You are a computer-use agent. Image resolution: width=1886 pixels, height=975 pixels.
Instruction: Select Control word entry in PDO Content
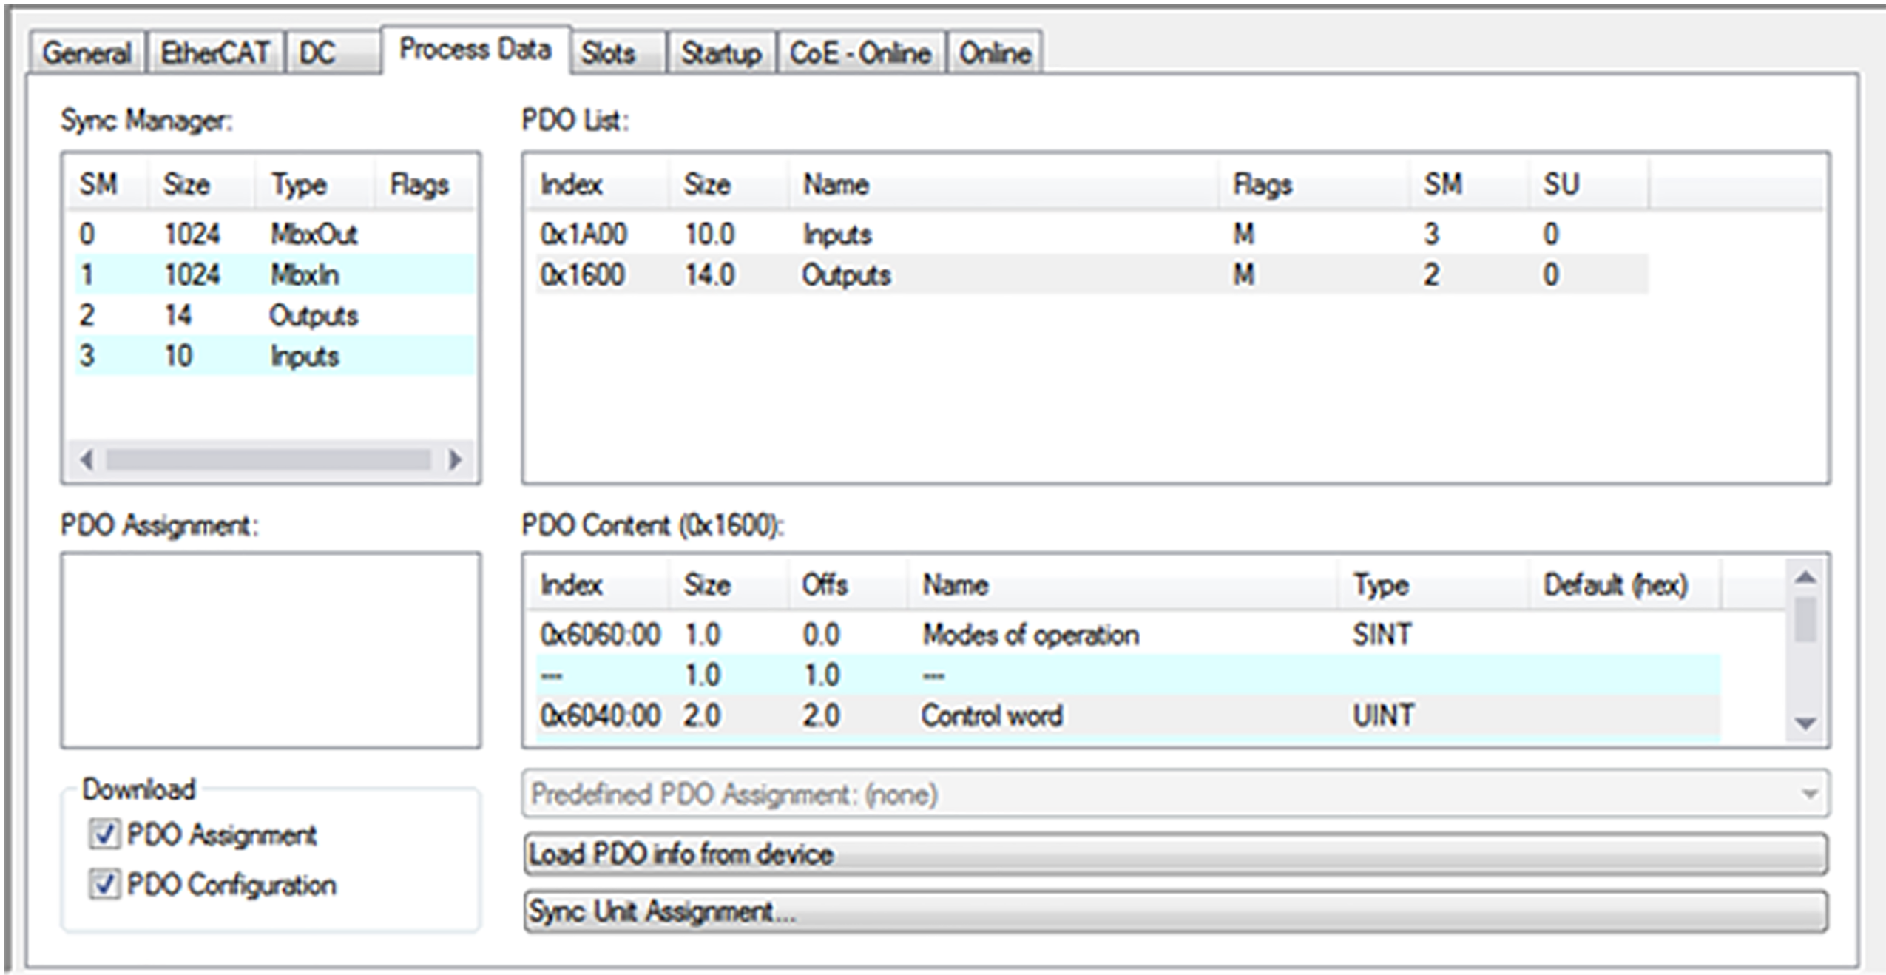tap(991, 715)
